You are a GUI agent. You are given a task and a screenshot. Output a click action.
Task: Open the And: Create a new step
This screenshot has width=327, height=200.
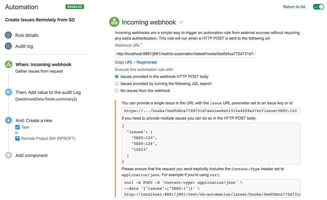[34, 120]
